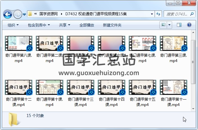198x130 pixels.
Task: Click file name text 奇门遁甲第十一课.mp4
Action: (173, 102)
